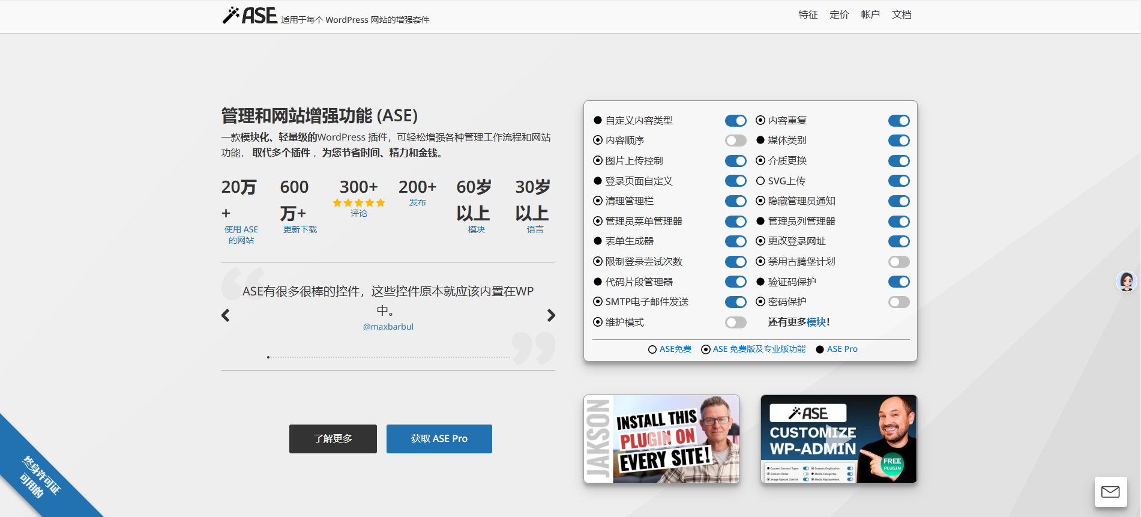Click the 获取 ASE Pro button

439,439
